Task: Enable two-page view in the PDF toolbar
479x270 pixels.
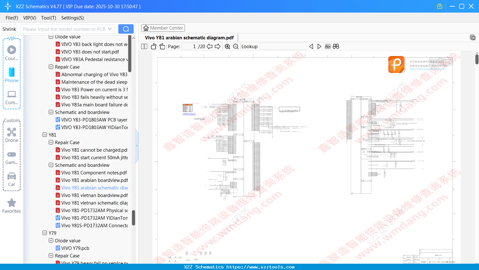Action: pyautogui.click(x=144, y=46)
